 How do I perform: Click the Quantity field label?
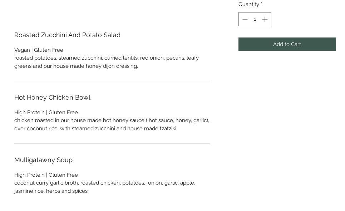(x=249, y=4)
